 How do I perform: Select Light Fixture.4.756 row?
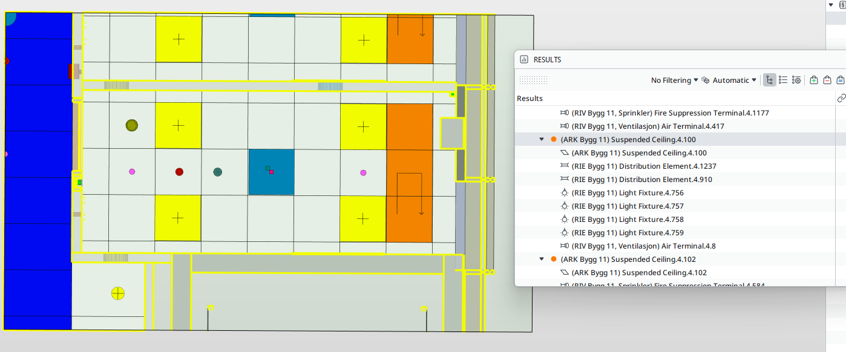(675, 193)
